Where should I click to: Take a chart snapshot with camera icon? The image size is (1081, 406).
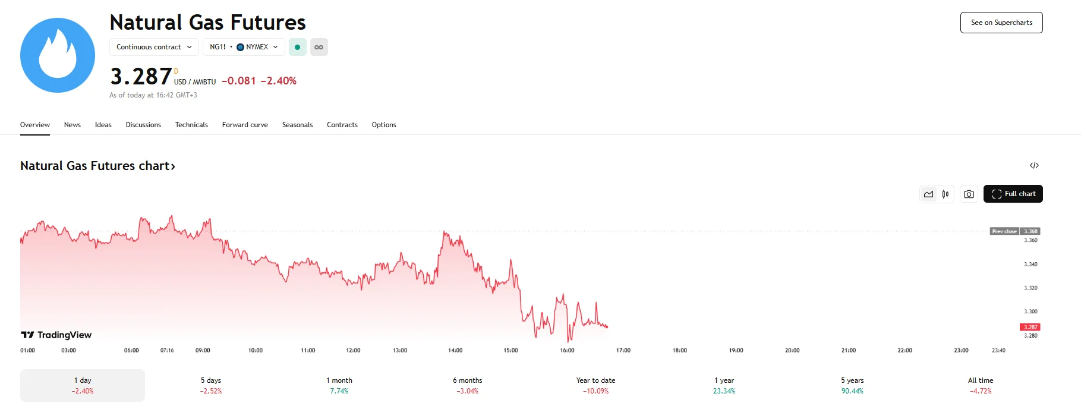(x=969, y=194)
